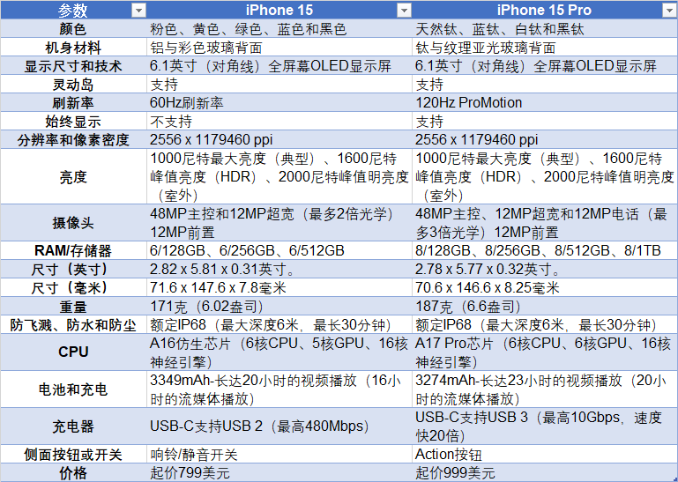Select cell 不支持 in 始终显示 row
The image size is (678, 482).
coord(279,122)
